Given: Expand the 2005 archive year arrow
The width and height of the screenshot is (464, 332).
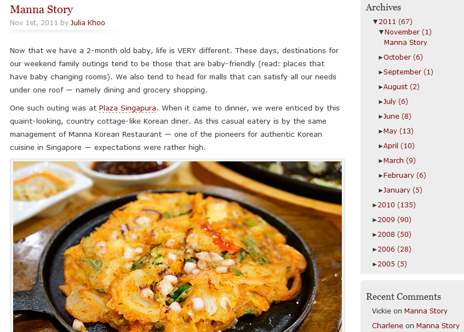Looking at the screenshot, I should [375, 264].
